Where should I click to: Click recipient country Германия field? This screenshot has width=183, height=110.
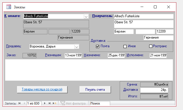tap(158, 38)
